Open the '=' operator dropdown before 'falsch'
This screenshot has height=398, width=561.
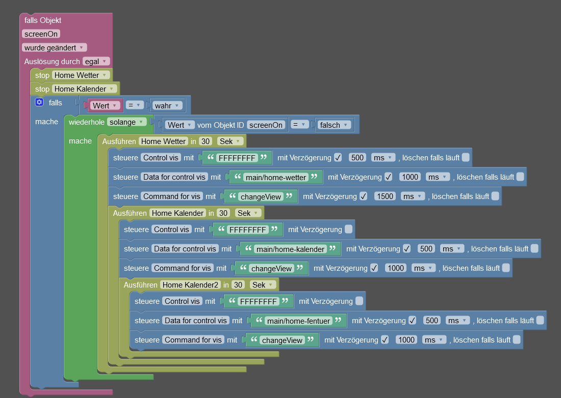[299, 124]
